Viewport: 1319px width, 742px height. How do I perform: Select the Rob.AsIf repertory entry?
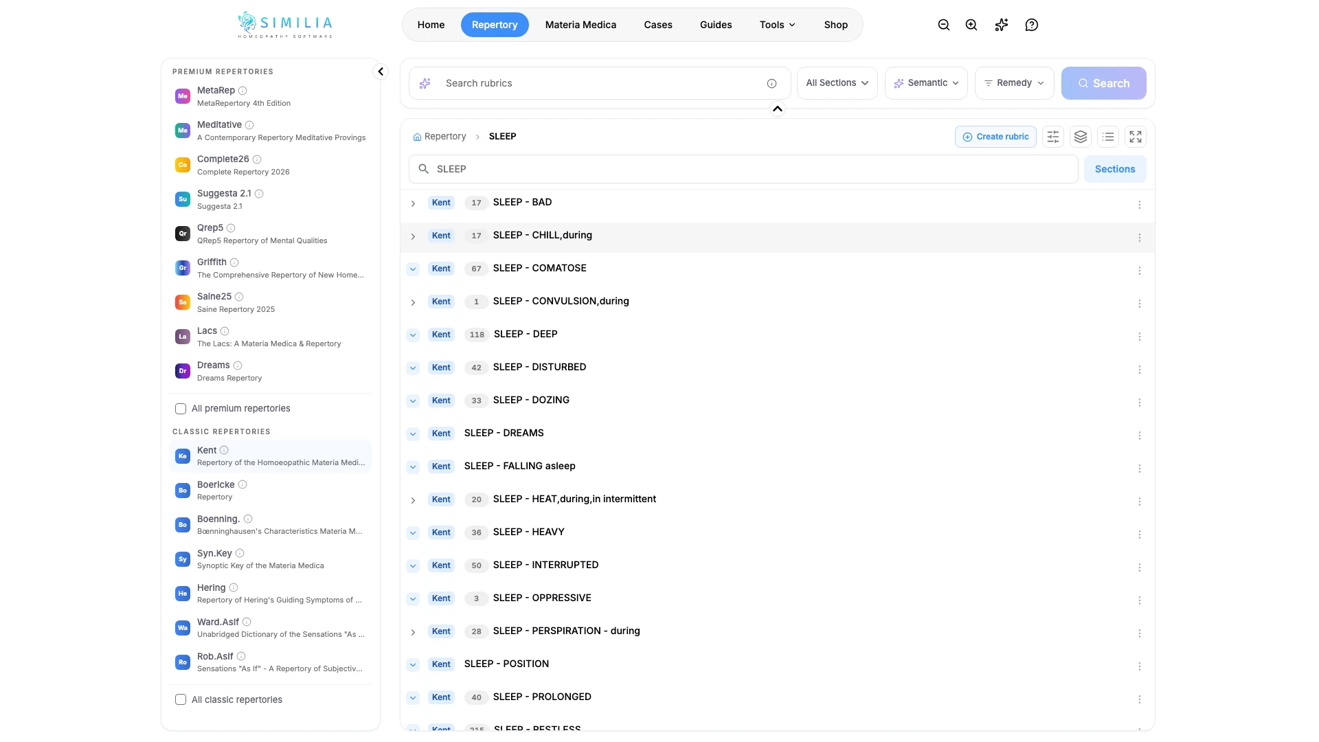(x=271, y=662)
